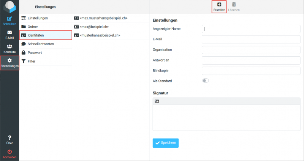
Task: Click into the Signatur text area
Action: (226, 118)
